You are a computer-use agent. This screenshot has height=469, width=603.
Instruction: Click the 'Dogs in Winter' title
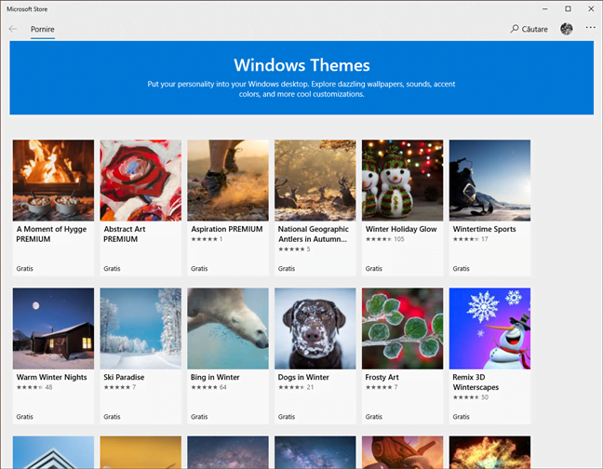pos(303,378)
